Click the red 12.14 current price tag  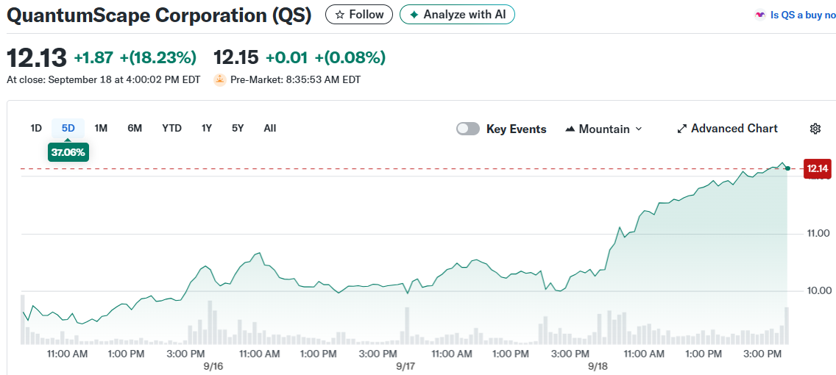click(818, 169)
